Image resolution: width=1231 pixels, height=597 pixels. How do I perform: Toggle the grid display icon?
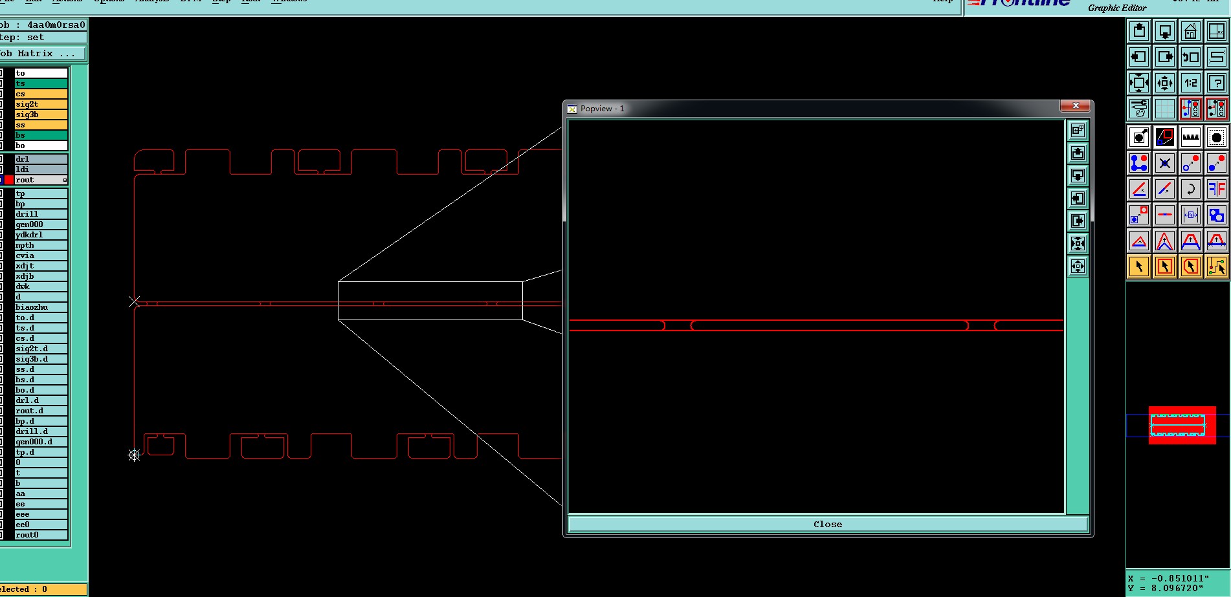coord(1165,109)
